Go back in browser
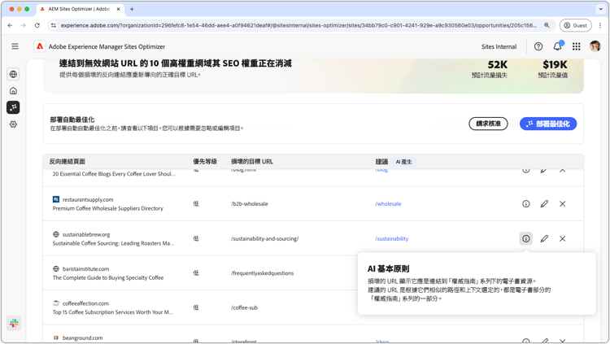Screen dimensions: 610x344 click(x=10, y=25)
